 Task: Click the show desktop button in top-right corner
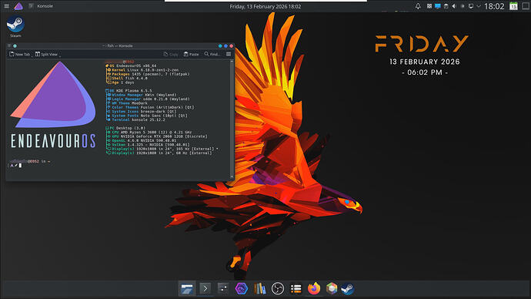pyautogui.click(x=526, y=6)
